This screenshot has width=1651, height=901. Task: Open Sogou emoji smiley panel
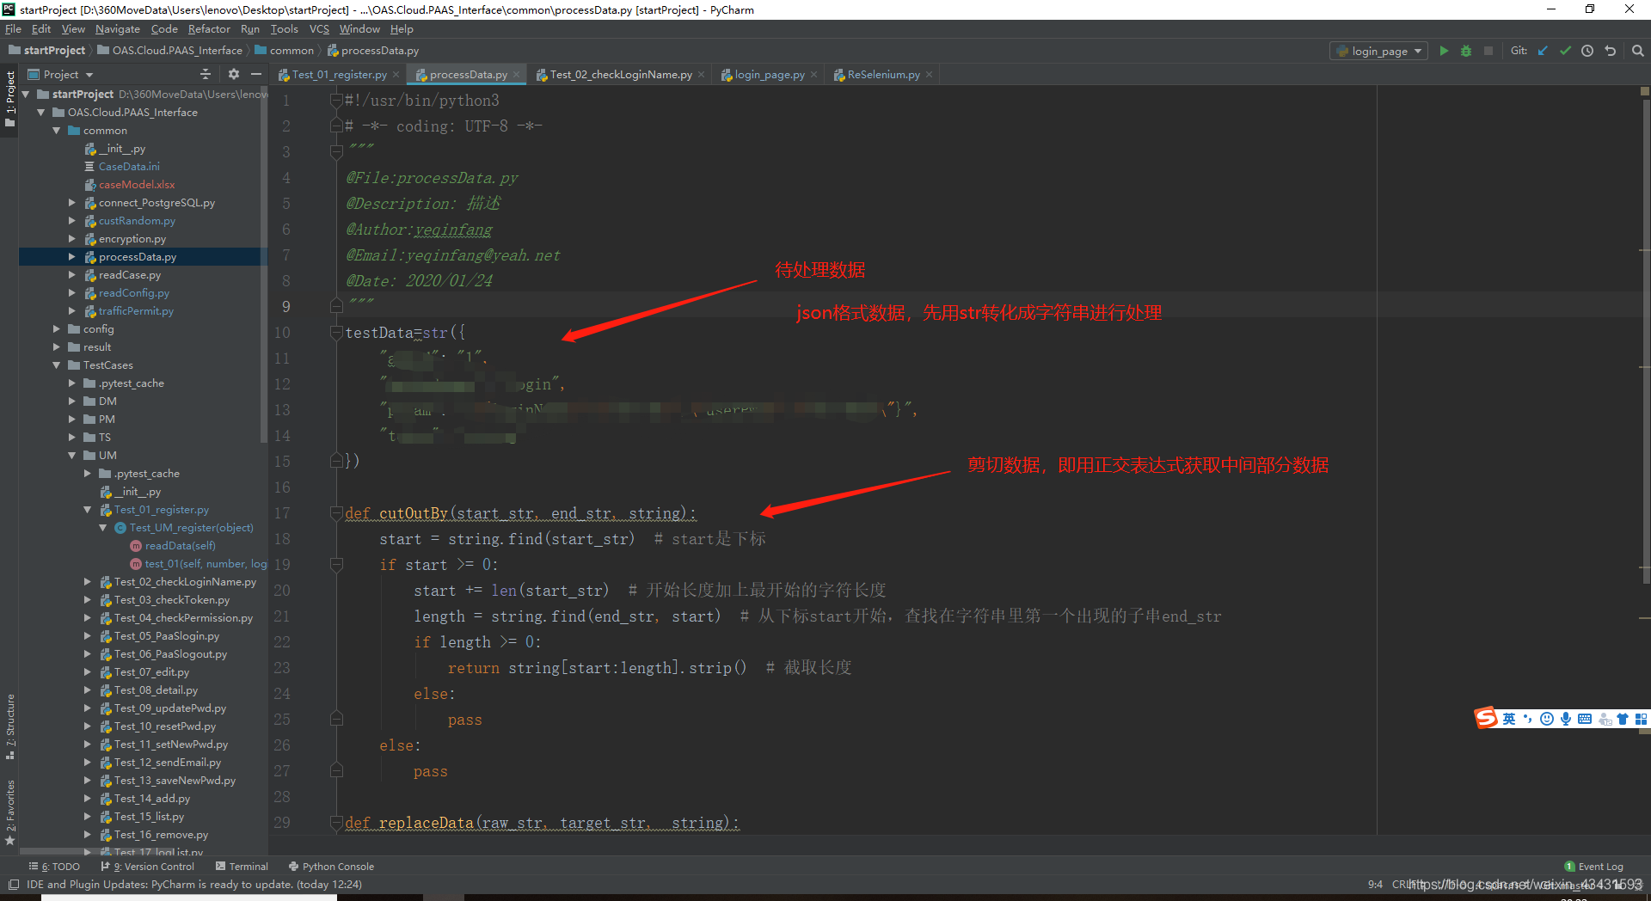(x=1547, y=719)
